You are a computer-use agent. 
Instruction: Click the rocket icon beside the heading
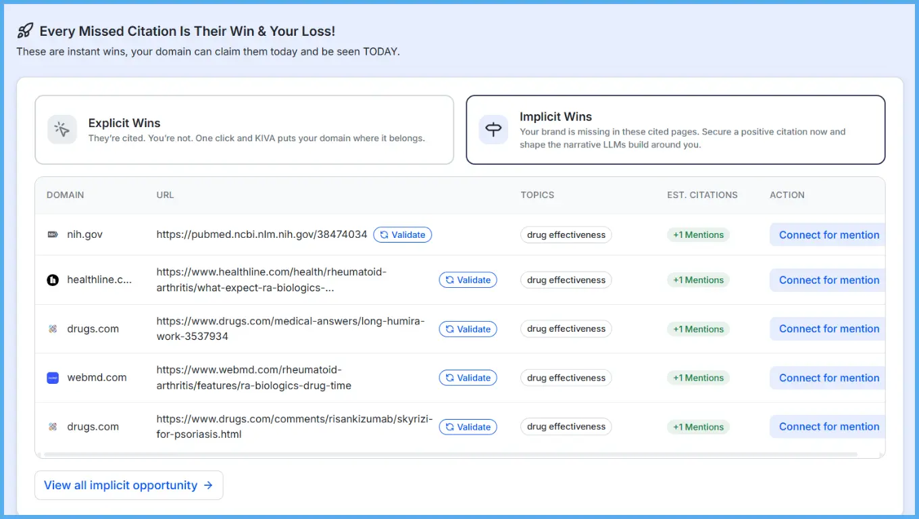(x=25, y=31)
